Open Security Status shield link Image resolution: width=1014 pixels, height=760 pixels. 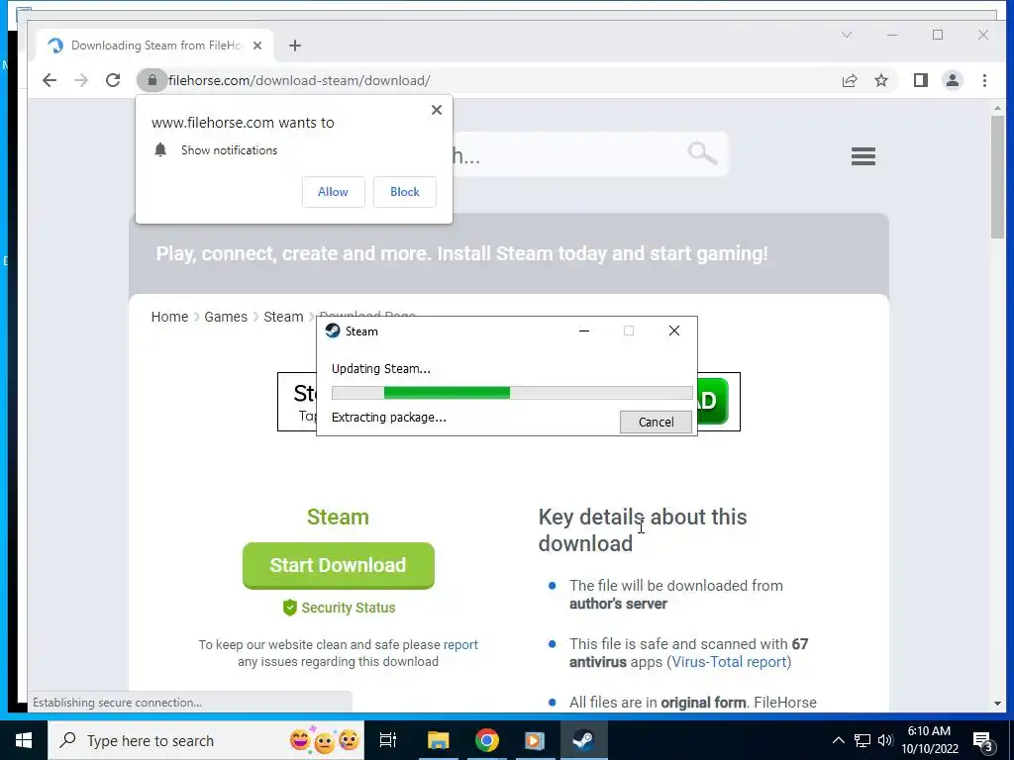(339, 608)
